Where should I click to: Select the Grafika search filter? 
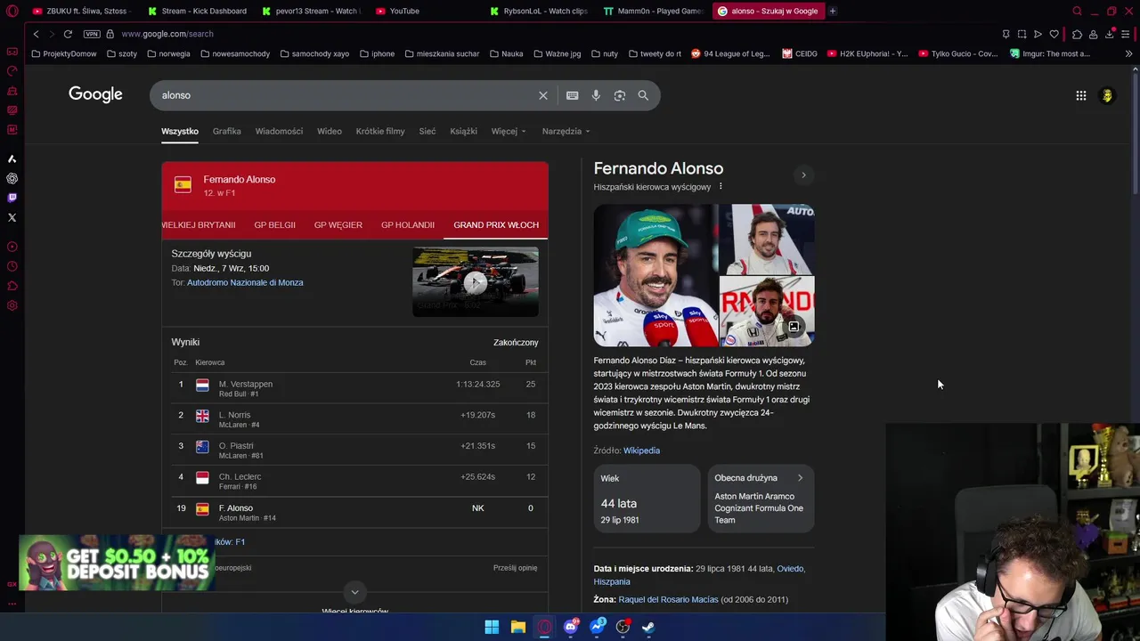point(226,131)
